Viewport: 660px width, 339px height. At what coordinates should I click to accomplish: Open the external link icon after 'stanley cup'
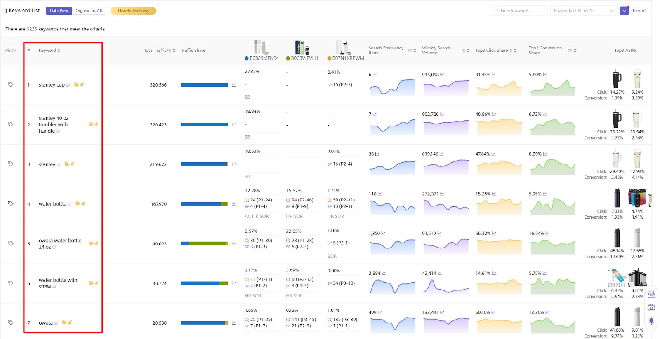pos(68,85)
